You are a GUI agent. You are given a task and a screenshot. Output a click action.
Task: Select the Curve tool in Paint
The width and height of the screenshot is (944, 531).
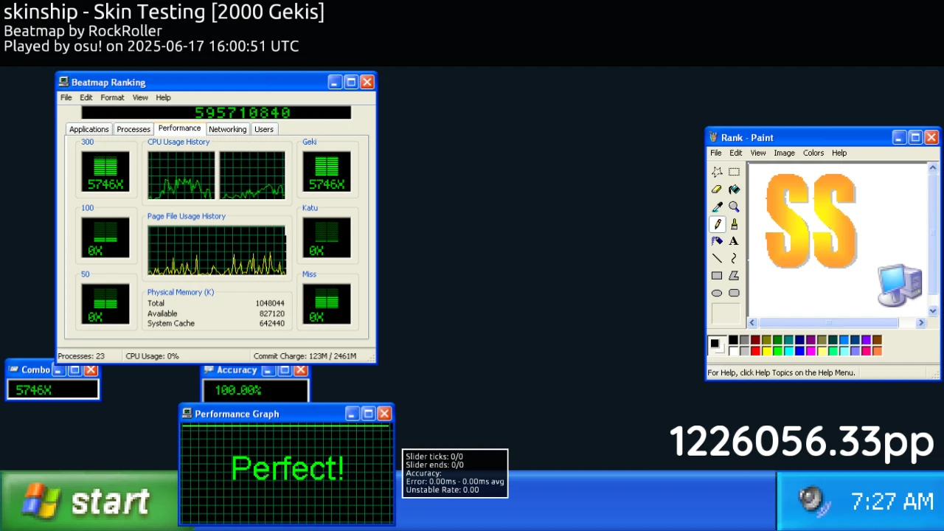click(734, 258)
